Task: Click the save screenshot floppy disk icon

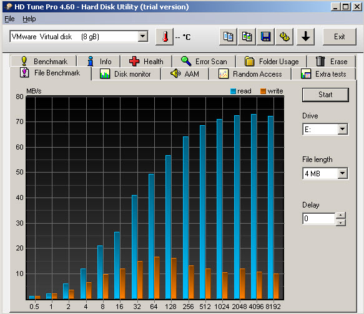Action: click(266, 37)
